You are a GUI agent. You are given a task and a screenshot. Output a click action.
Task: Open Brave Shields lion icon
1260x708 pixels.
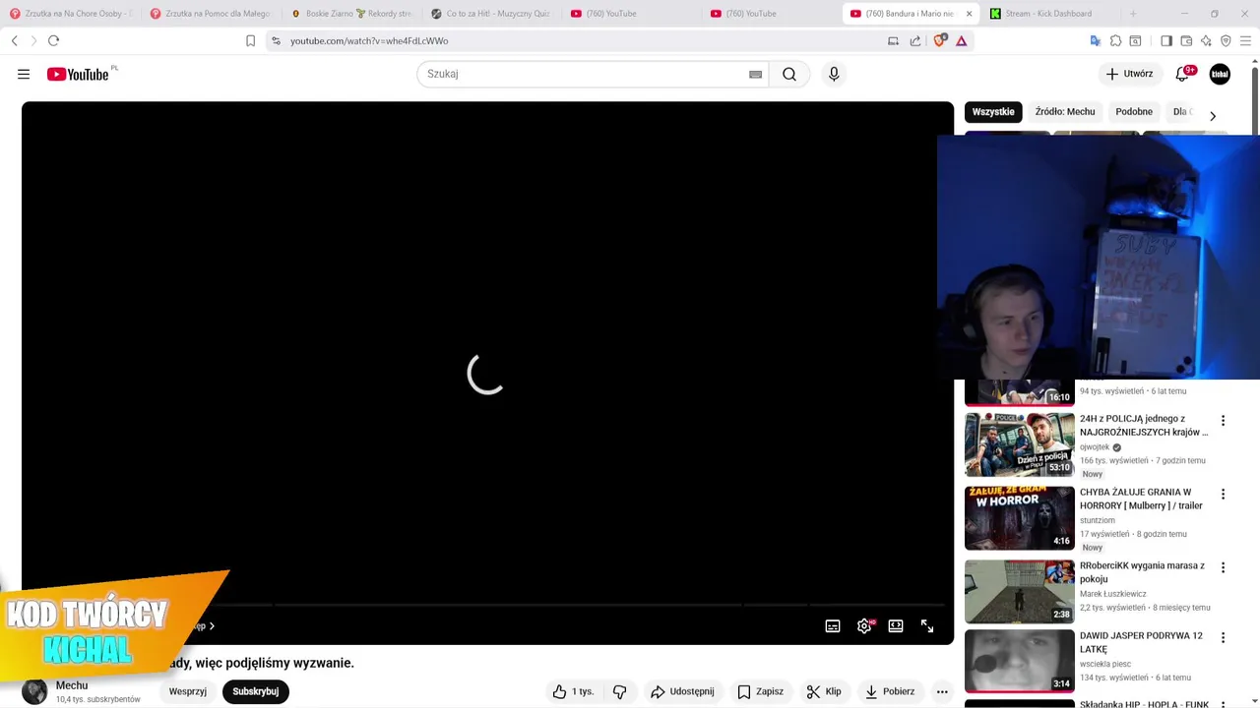[x=939, y=40]
